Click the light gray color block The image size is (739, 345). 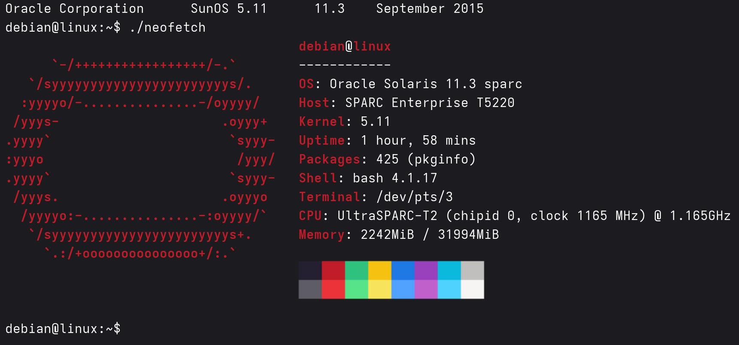coord(472,271)
